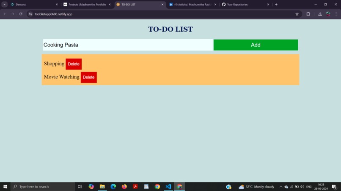Click the Shopping list item text
341x191 pixels.
[x=54, y=64]
